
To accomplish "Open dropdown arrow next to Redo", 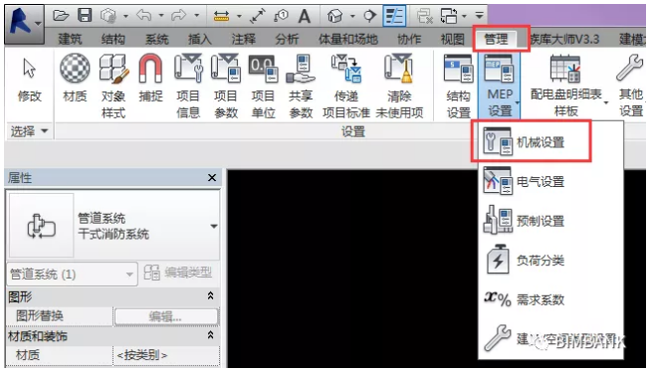I will coord(197,16).
